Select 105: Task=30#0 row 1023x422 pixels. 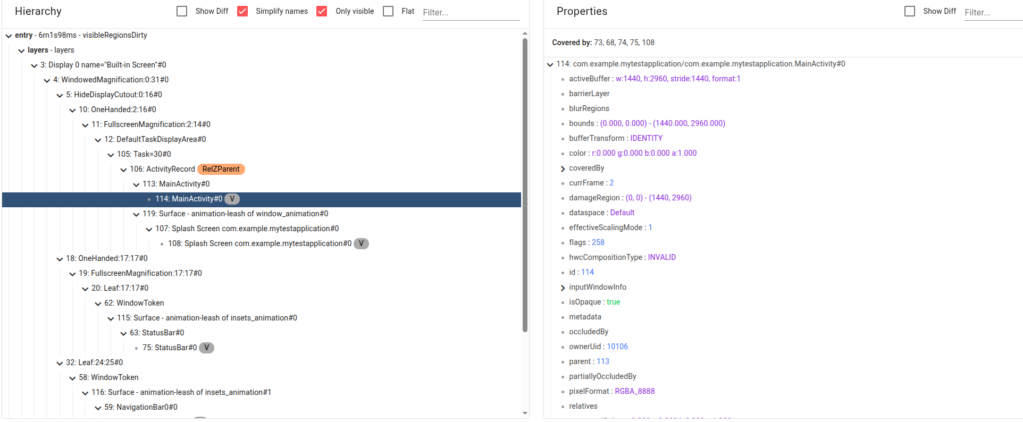pyautogui.click(x=262, y=154)
